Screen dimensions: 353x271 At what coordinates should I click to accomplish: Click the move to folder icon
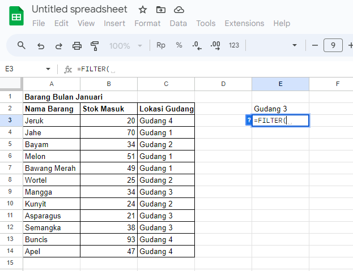click(161, 10)
